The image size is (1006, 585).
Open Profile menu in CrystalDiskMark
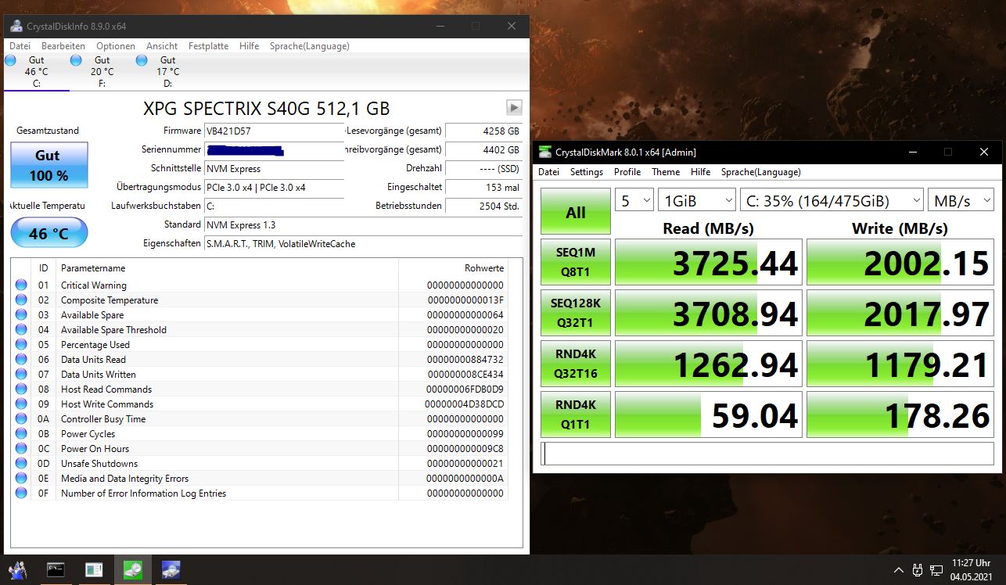click(x=627, y=172)
